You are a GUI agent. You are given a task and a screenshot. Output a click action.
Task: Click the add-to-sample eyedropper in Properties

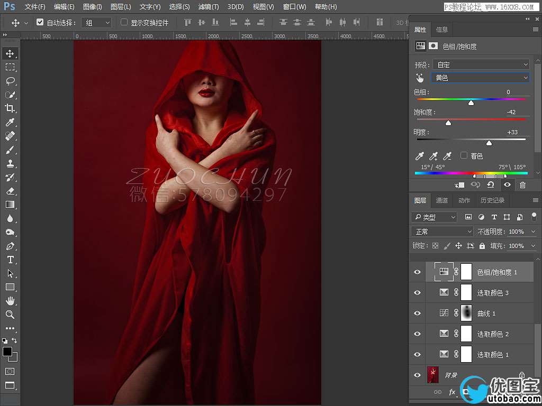[x=433, y=156]
